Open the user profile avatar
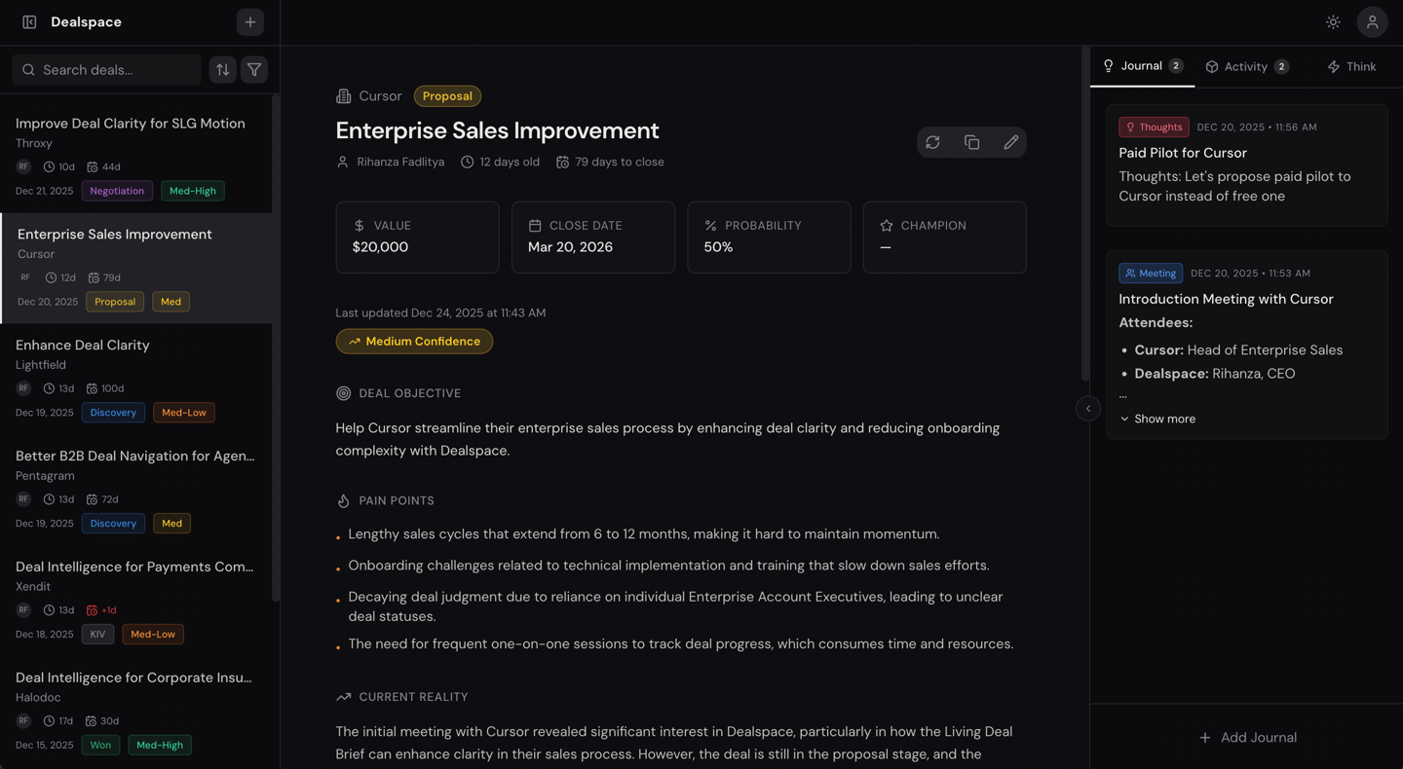 click(x=1372, y=21)
